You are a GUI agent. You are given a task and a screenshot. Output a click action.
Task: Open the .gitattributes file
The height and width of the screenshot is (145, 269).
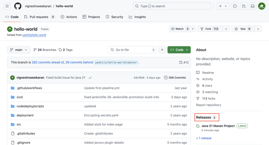pyautogui.click(x=26, y=133)
